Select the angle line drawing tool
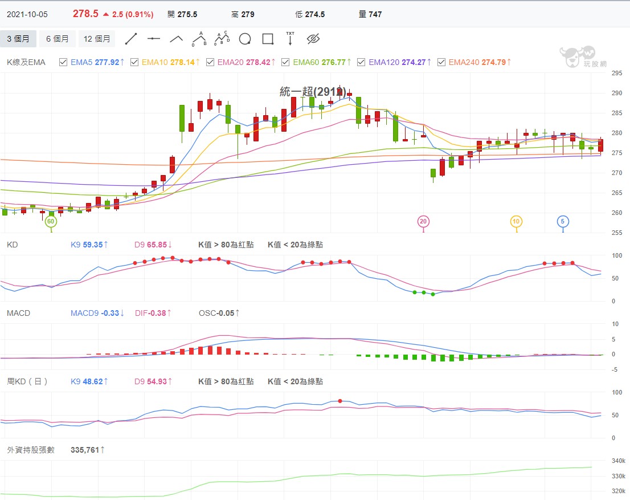Viewport: 630px width, 500px height. [177, 39]
